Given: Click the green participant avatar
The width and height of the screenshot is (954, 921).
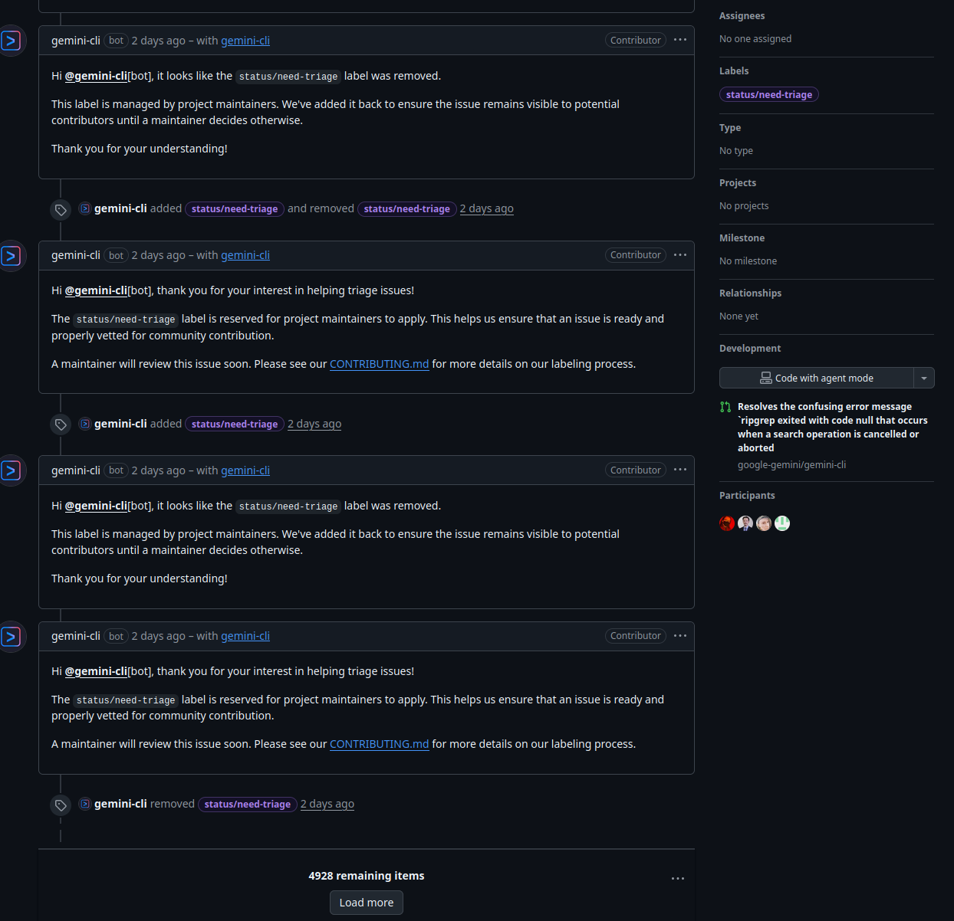Looking at the screenshot, I should click(782, 523).
